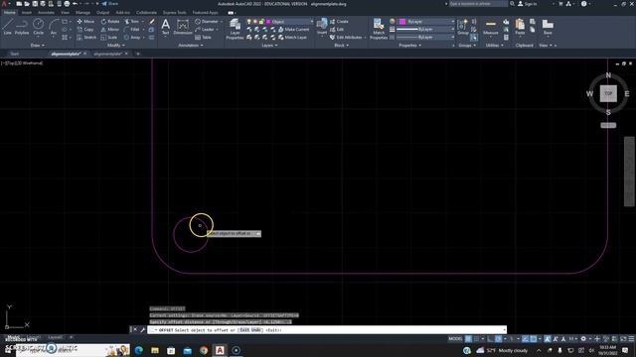Click Match Layer icon
Viewport: 636px width, 357px height.
coord(293,38)
